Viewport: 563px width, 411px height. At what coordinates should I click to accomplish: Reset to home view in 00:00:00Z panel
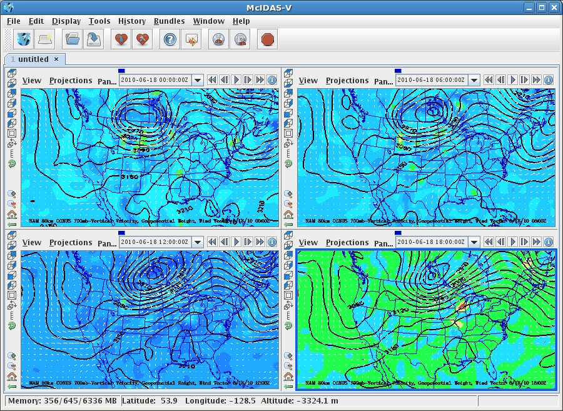[x=12, y=215]
